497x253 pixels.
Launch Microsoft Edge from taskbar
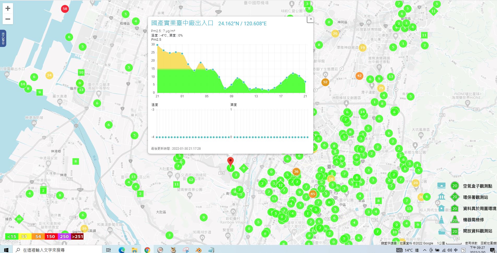(122, 250)
